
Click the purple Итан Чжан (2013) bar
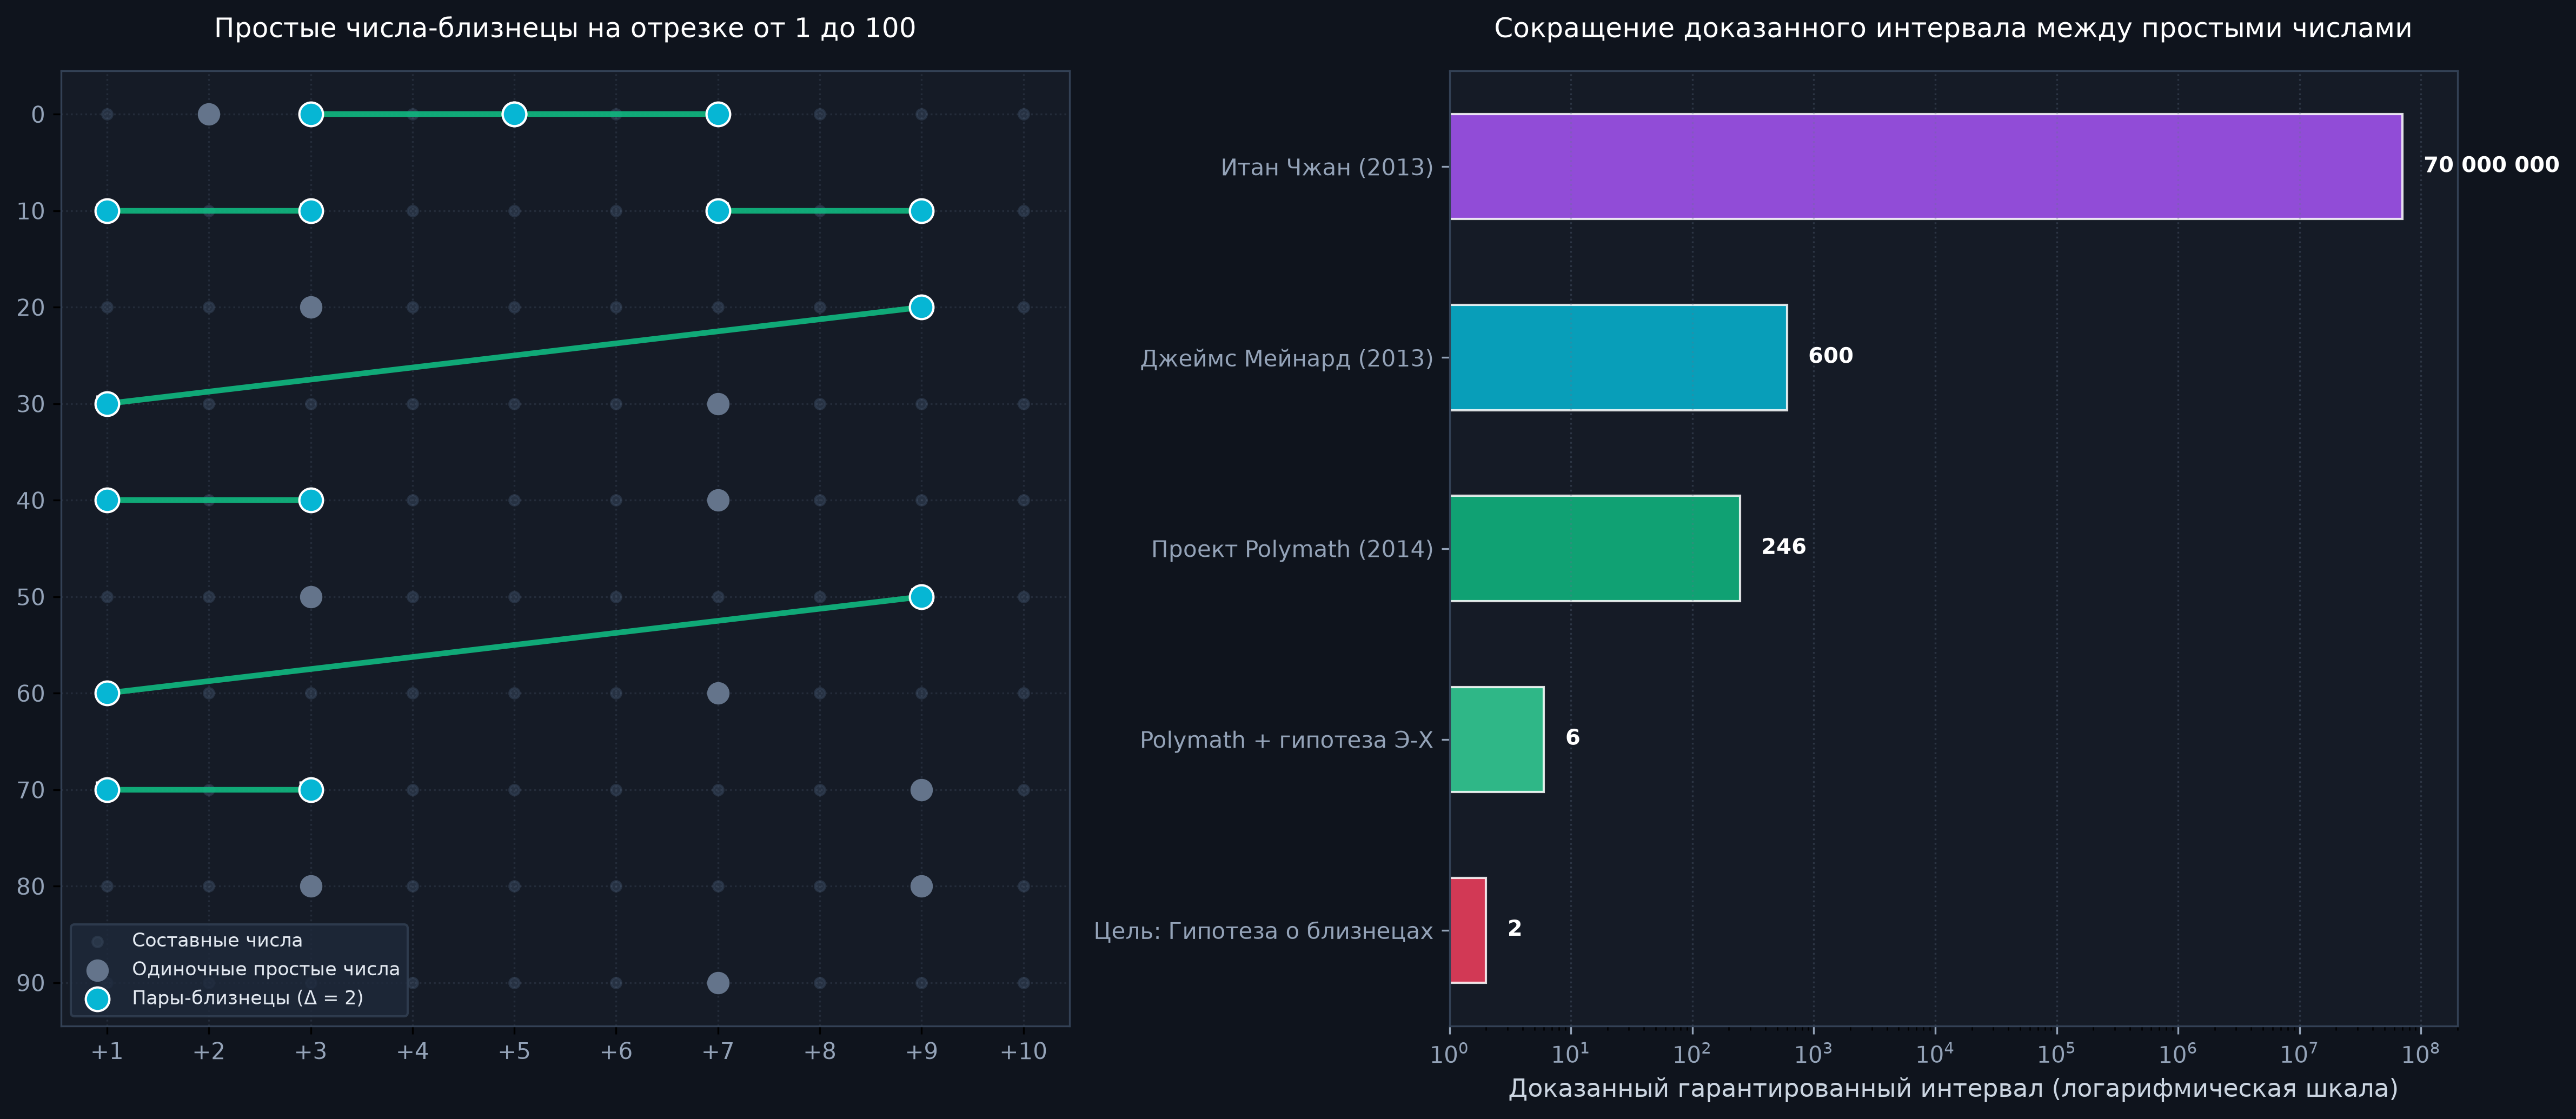point(1926,166)
